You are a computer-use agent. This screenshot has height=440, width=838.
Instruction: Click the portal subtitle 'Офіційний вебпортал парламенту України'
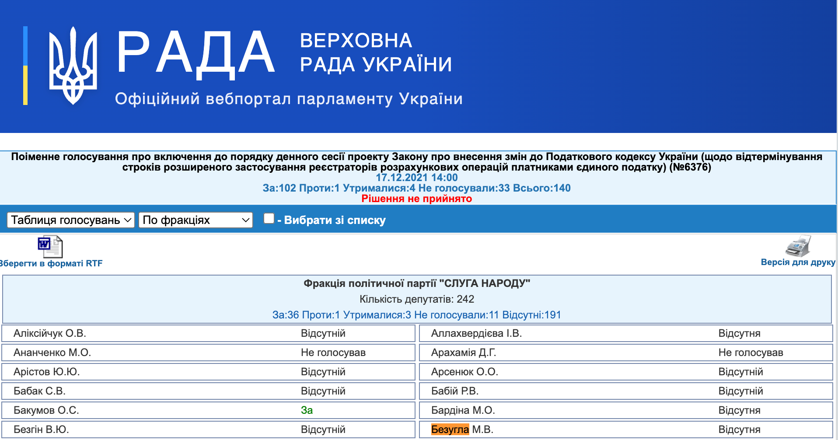coord(289,99)
